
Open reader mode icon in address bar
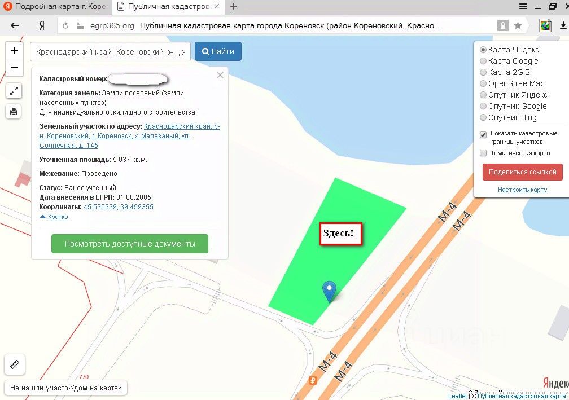pos(80,26)
